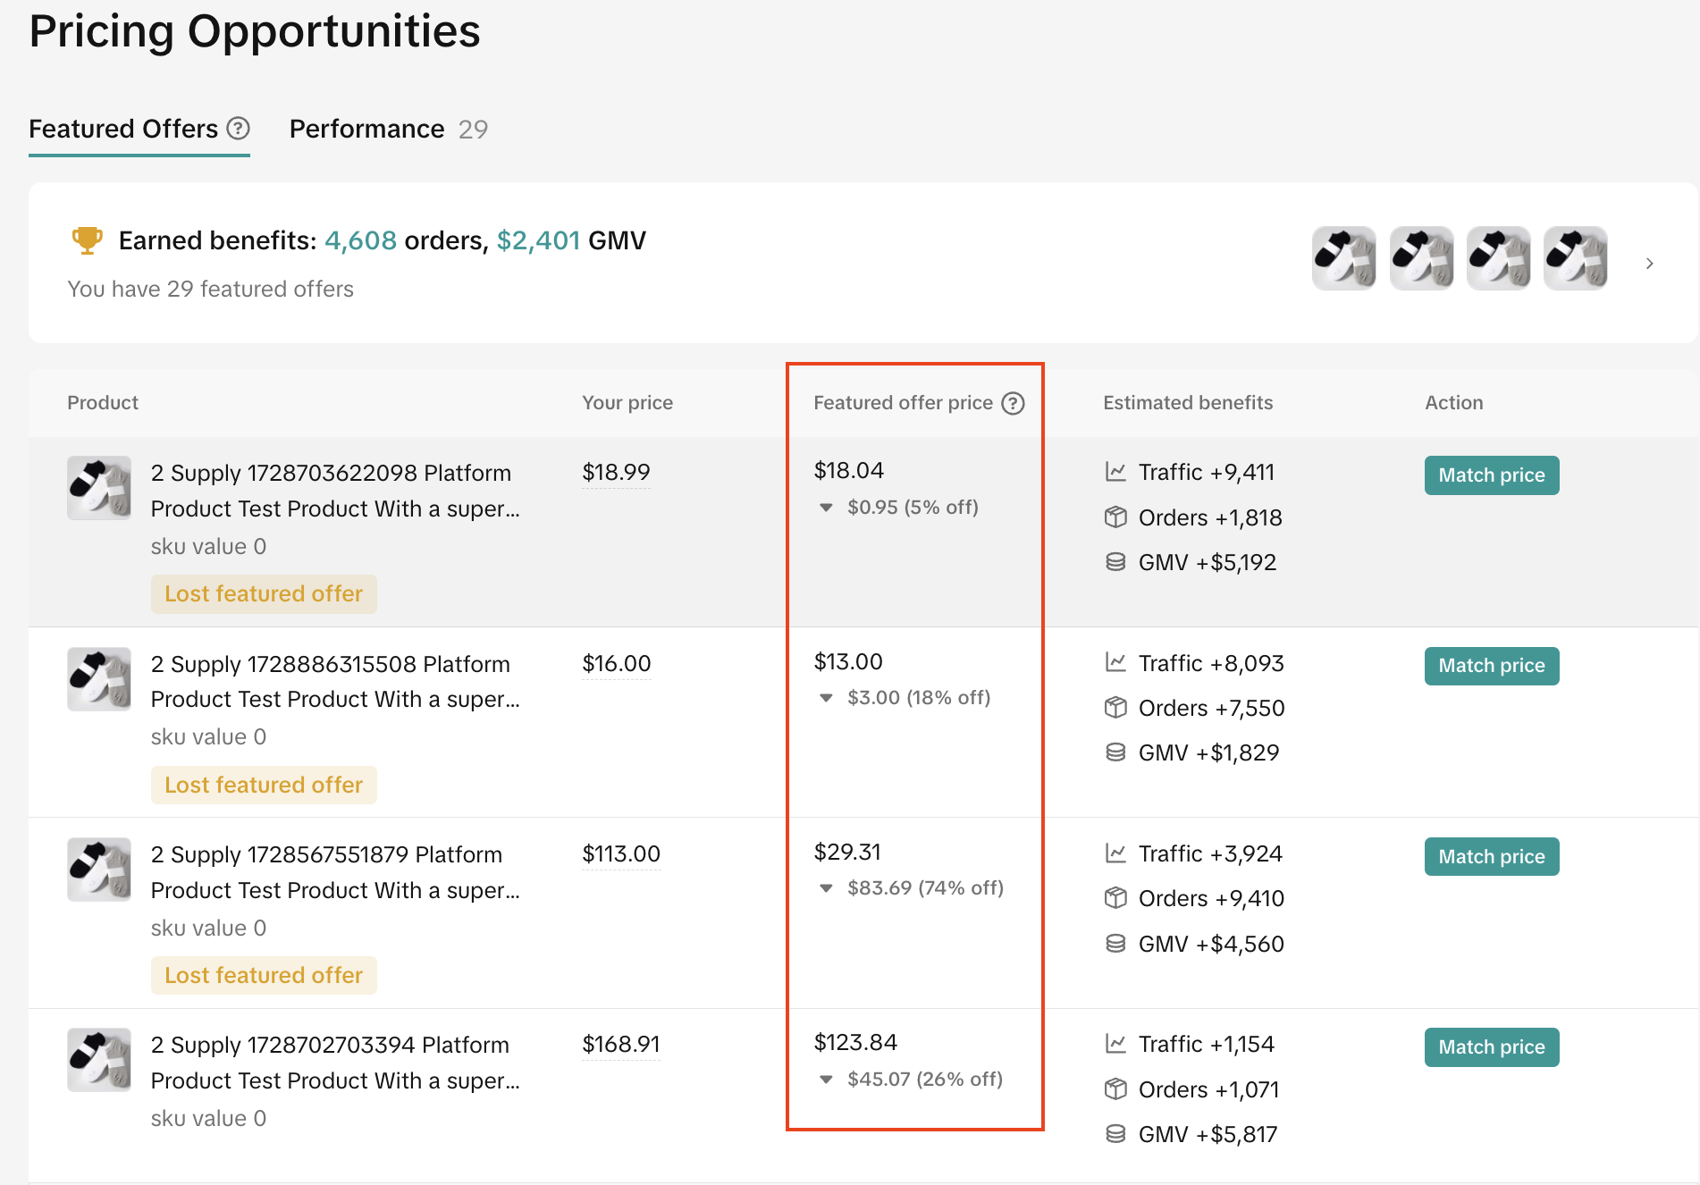Match price for the $113.00 product
This screenshot has width=1700, height=1185.
tap(1491, 856)
